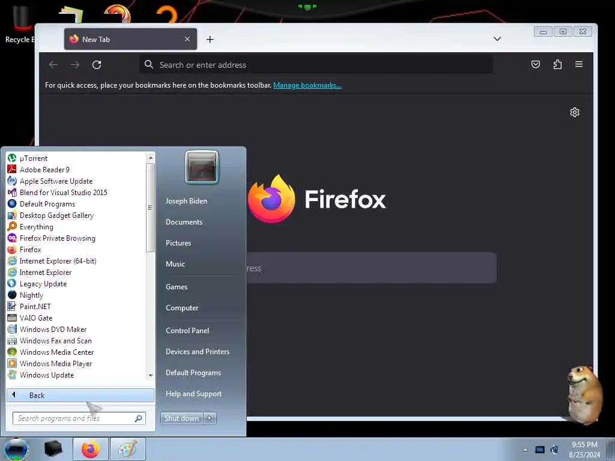Click the Firefox forward arrow

click(75, 65)
